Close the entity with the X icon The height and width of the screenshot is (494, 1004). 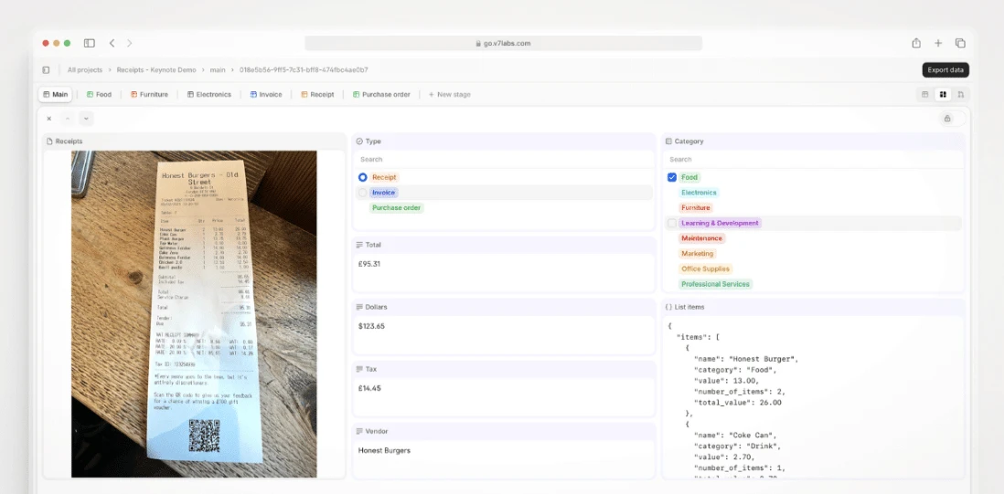pyautogui.click(x=48, y=118)
